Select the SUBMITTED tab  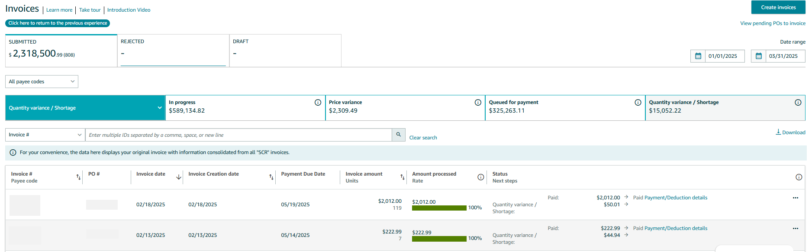[61, 50]
